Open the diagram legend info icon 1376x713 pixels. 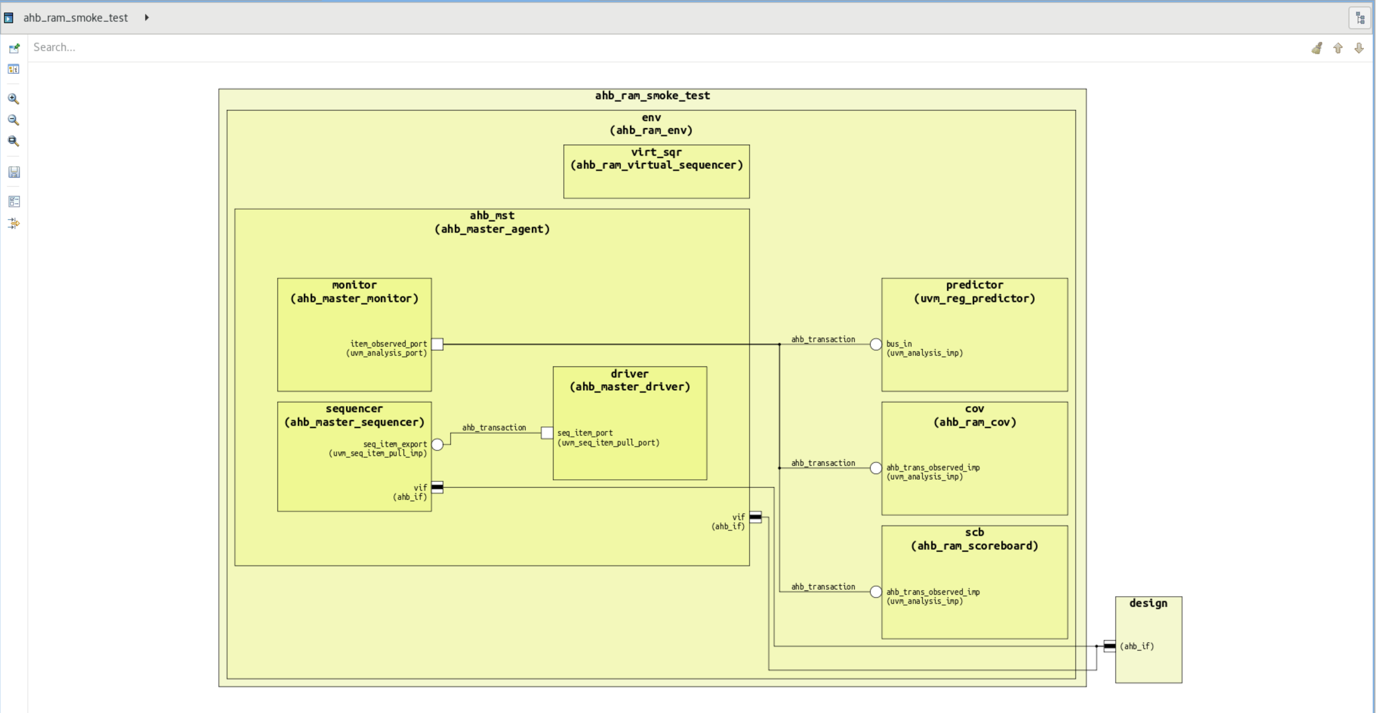14,69
